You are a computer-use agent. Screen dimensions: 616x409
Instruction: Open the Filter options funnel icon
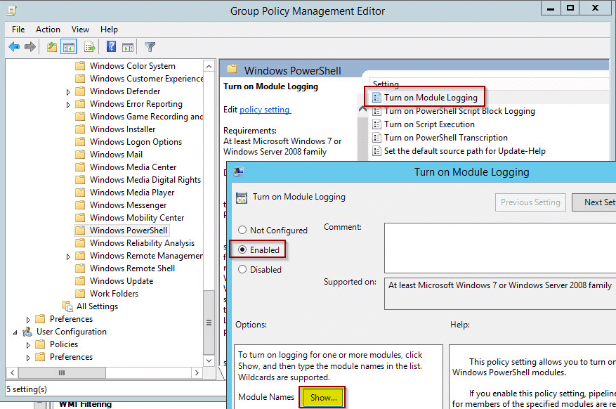coord(150,47)
